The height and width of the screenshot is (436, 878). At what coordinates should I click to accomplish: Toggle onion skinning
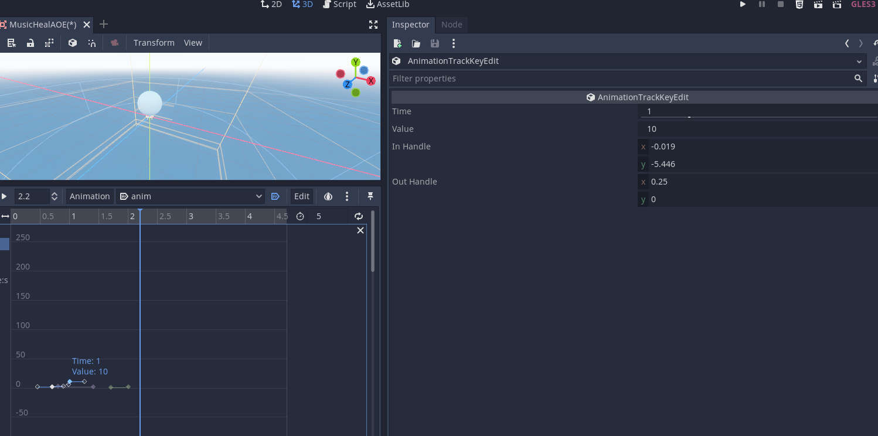[328, 196]
